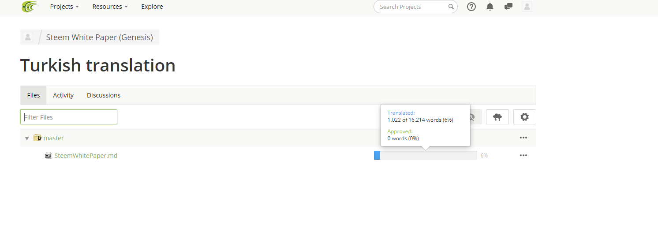Image resolution: width=658 pixels, height=232 pixels.
Task: Click the Turkish translation heading
Action: [98, 65]
